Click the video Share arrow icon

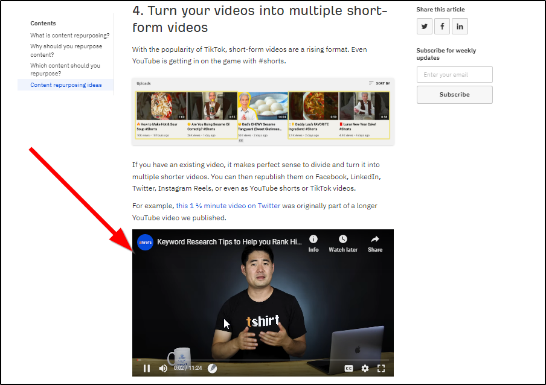point(375,243)
